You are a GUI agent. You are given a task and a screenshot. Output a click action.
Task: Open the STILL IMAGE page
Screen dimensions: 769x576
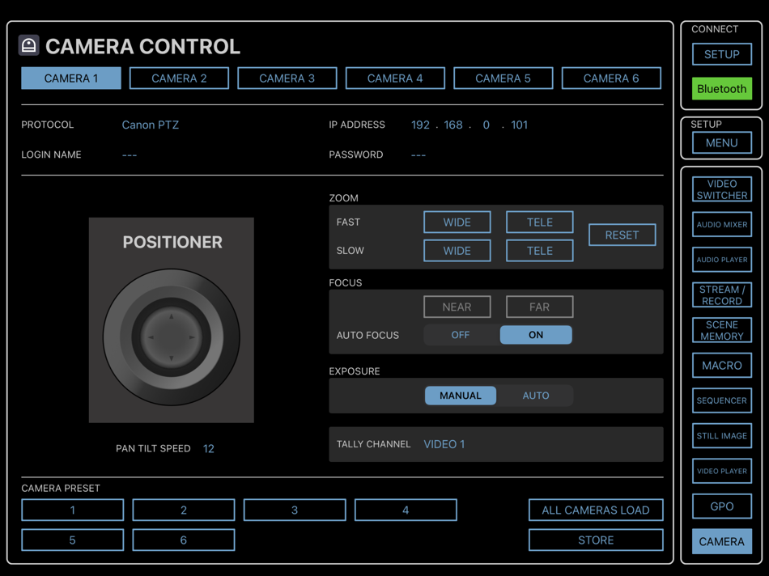point(722,436)
